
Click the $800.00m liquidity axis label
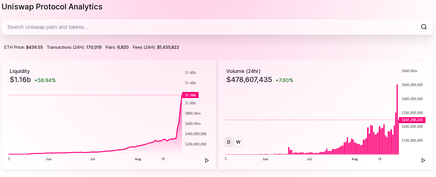(193, 113)
